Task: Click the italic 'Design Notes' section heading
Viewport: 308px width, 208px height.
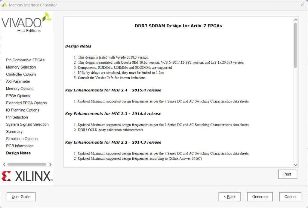Action: [x=78, y=46]
